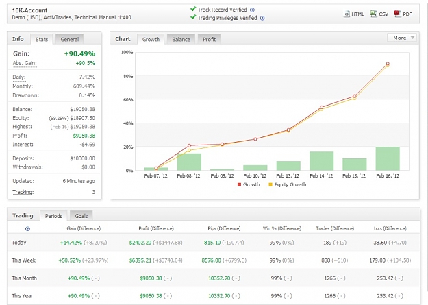Click Drawdown value 0.14%

[x=87, y=95]
